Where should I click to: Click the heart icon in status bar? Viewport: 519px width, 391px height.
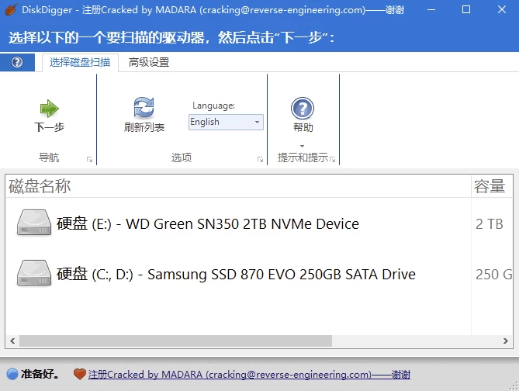pos(79,374)
